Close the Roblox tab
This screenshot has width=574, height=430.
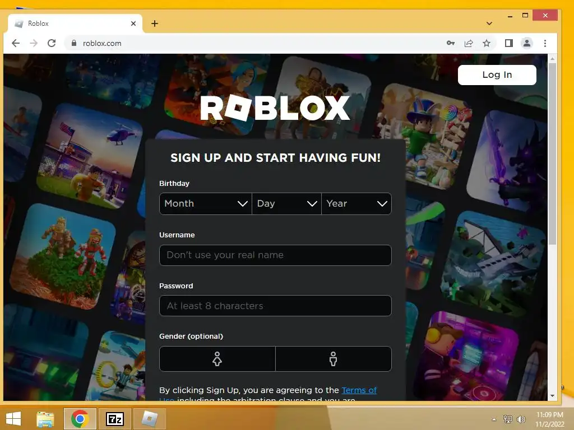tap(133, 24)
